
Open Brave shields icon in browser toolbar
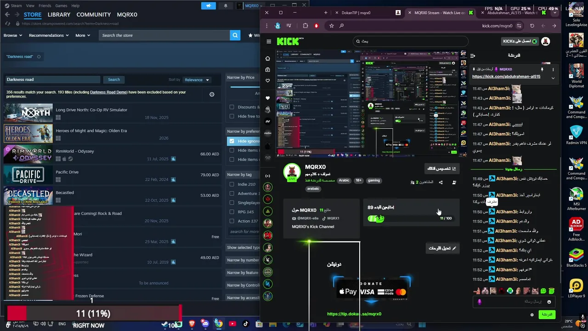(316, 26)
